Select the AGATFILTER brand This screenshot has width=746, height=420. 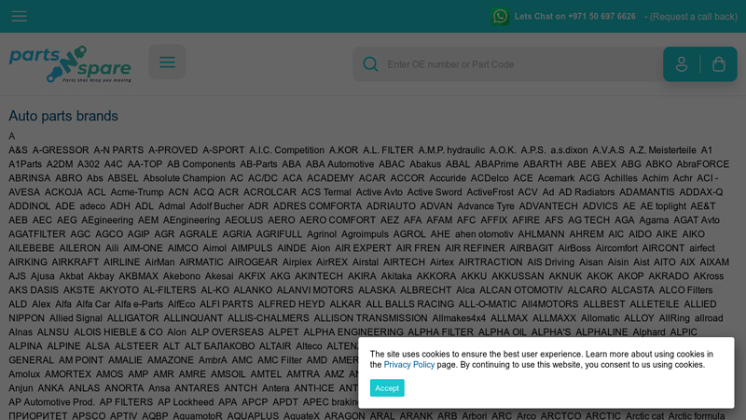coord(37,234)
